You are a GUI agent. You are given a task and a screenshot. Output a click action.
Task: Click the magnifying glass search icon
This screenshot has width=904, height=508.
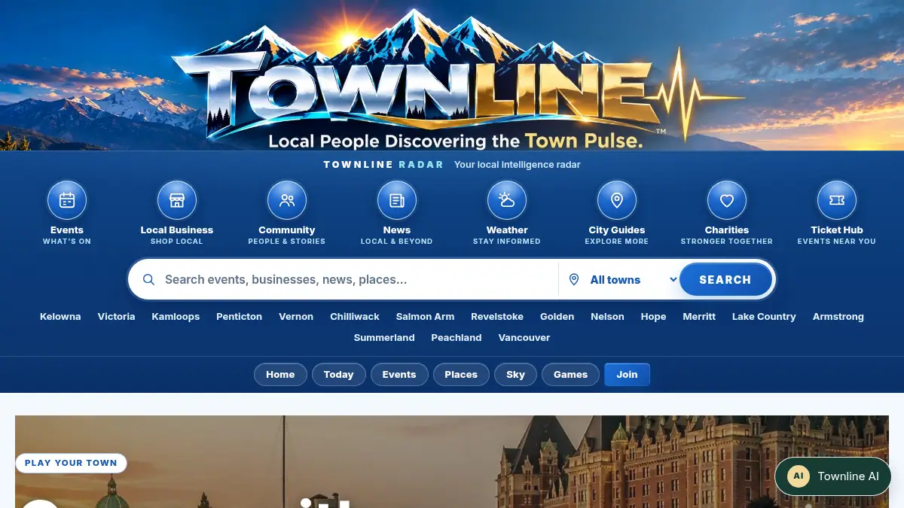click(149, 279)
